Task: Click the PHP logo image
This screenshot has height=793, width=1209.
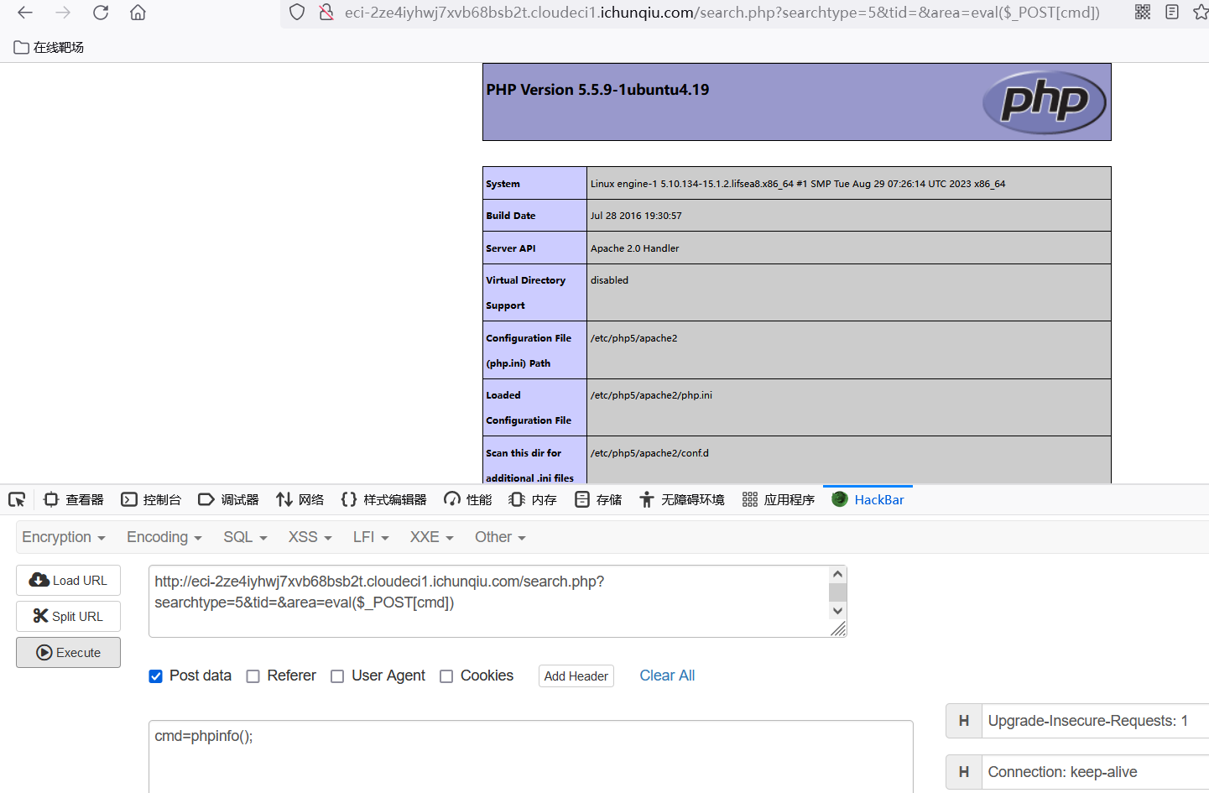Action: pyautogui.click(x=1044, y=102)
